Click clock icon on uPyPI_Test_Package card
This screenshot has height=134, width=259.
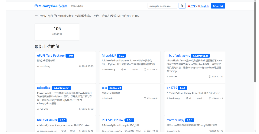pyautogui.click(x=80, y=66)
